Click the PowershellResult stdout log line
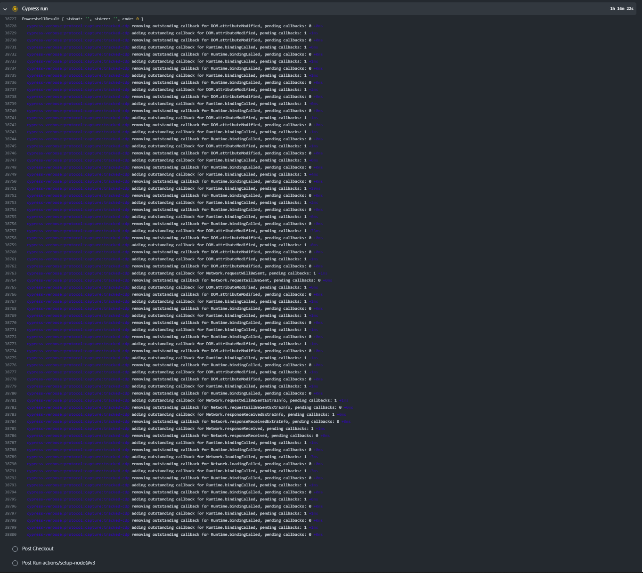Viewport: 643px width, 573px height. (x=80, y=18)
